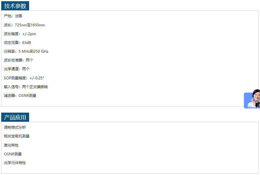Select the 动态范围：63dB line
Image resolution: width=260 pixels, height=175 pixels.
[17, 43]
